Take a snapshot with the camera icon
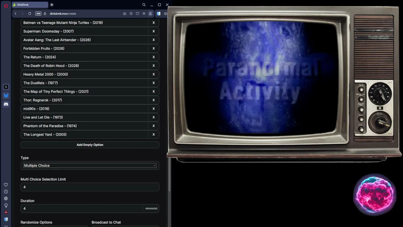The width and height of the screenshot is (403, 227). click(x=125, y=14)
